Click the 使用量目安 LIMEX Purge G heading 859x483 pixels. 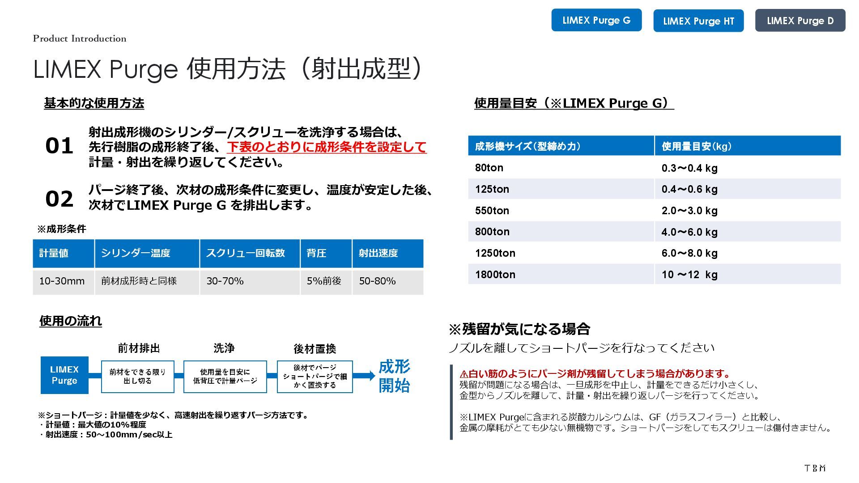[x=574, y=103]
